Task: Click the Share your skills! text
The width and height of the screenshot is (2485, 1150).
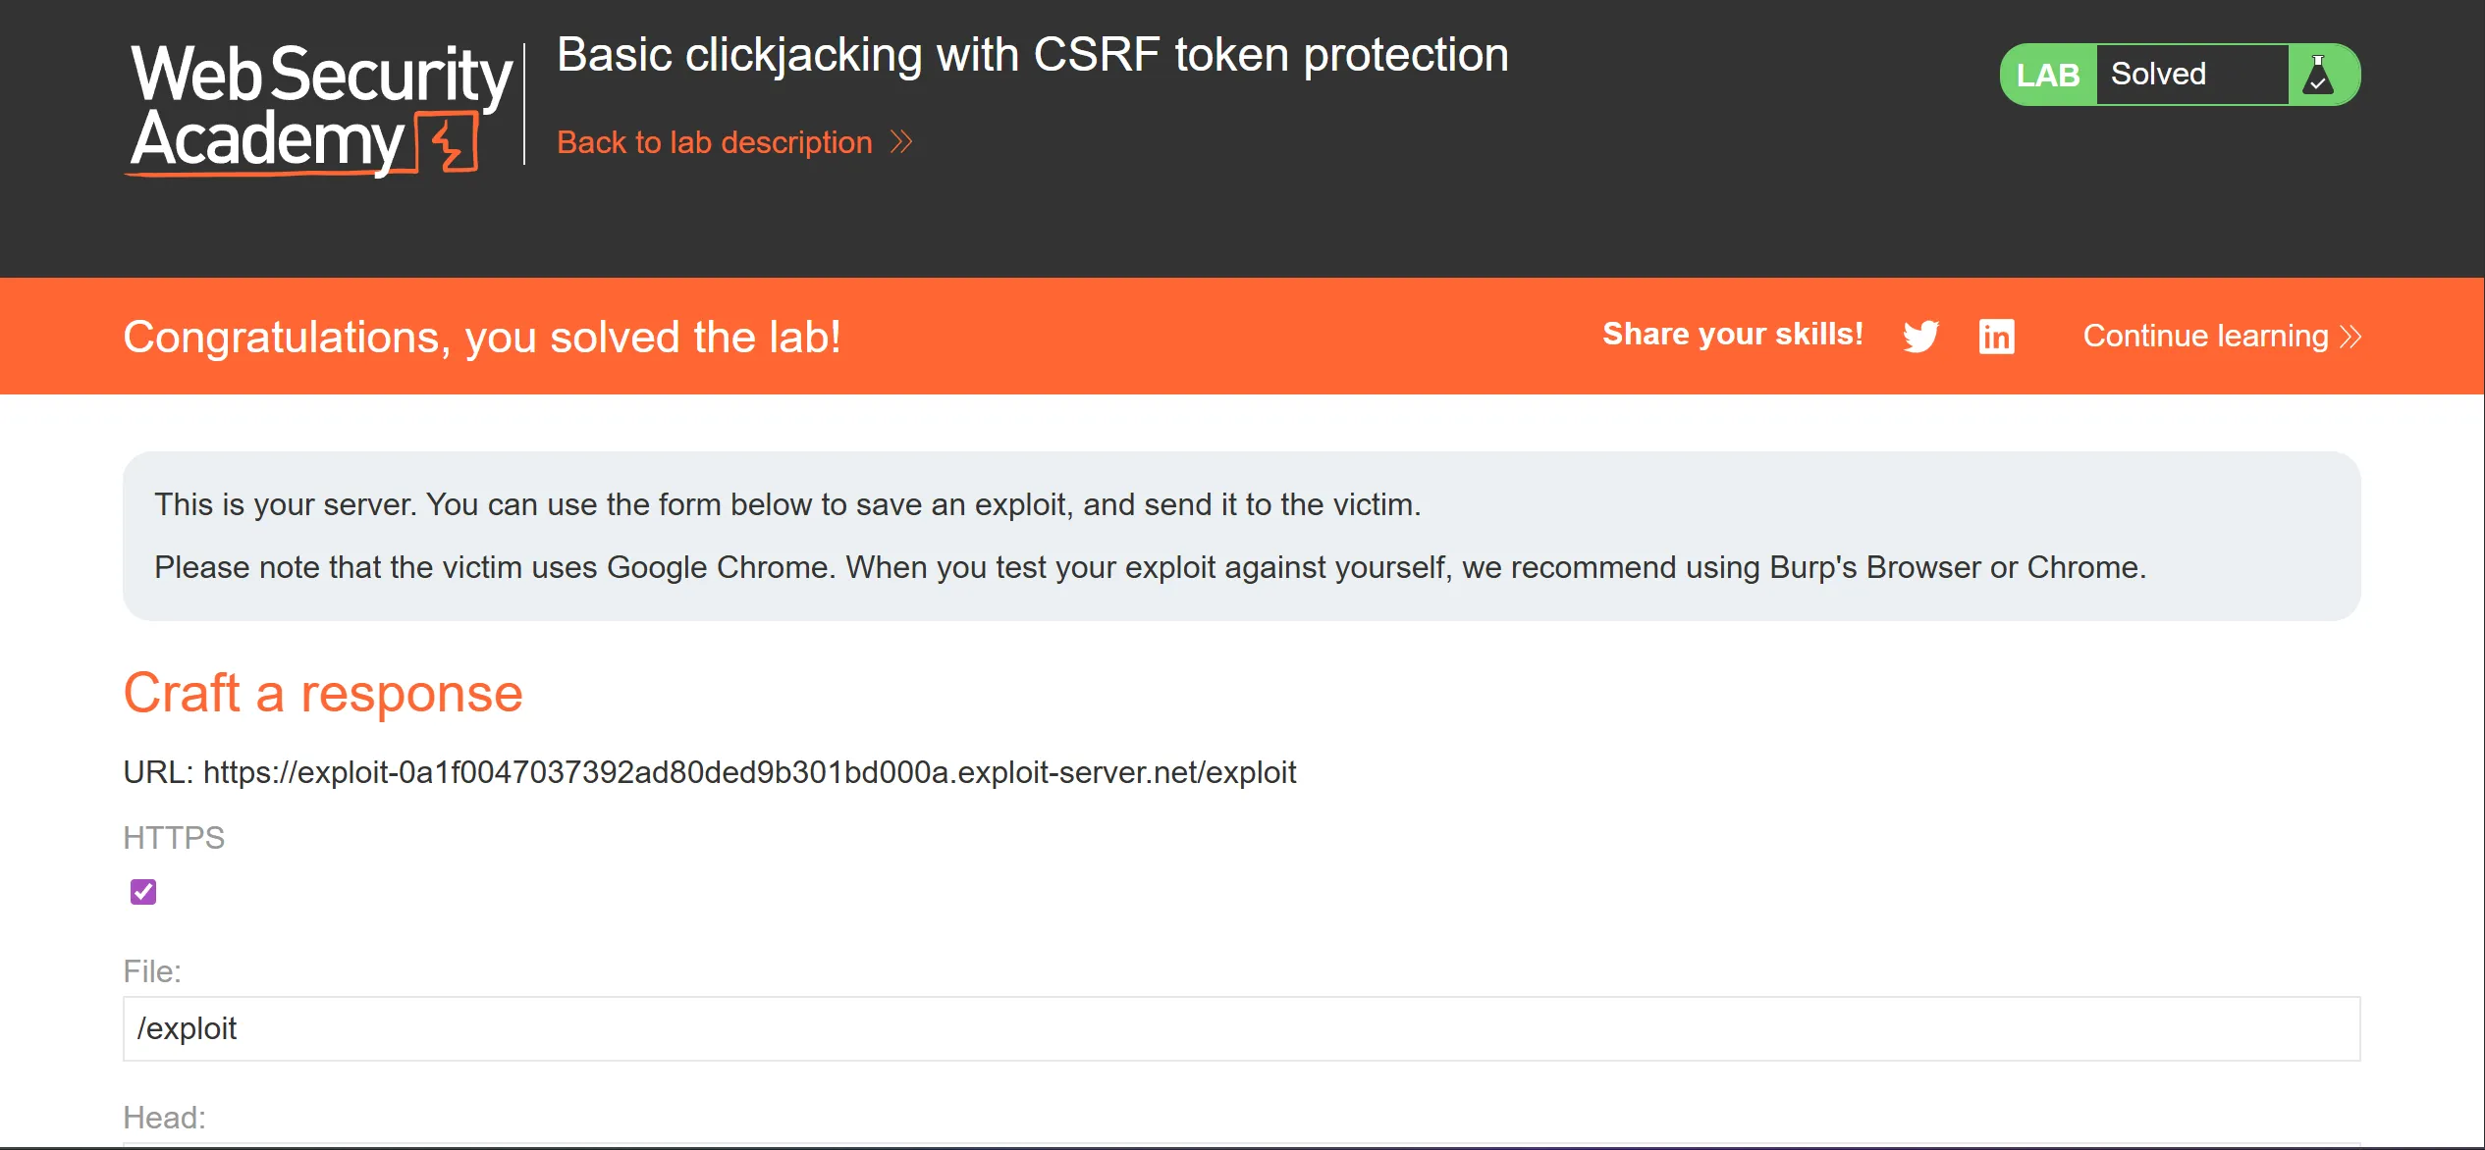Action: coord(1733,334)
